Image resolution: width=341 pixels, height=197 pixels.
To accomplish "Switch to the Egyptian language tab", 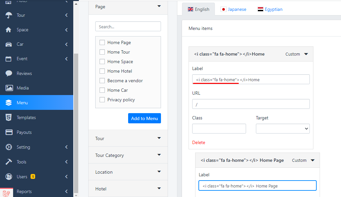I will [270, 9].
